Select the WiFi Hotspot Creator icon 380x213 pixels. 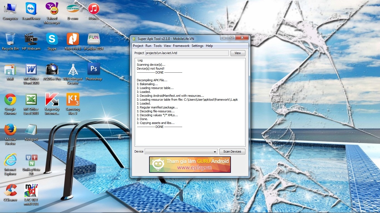pyautogui.click(x=73, y=73)
